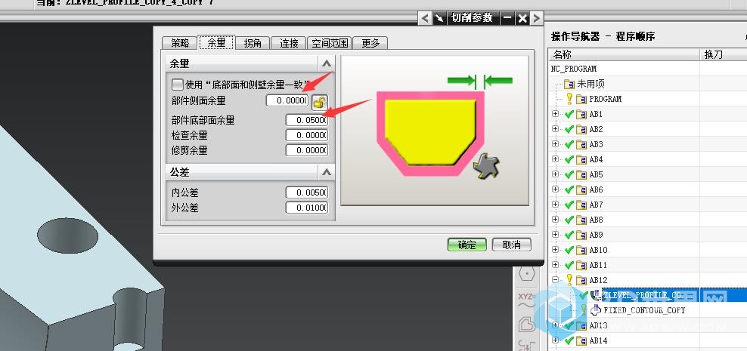Select the AB11 row label
The height and width of the screenshot is (351, 747).
click(598, 265)
